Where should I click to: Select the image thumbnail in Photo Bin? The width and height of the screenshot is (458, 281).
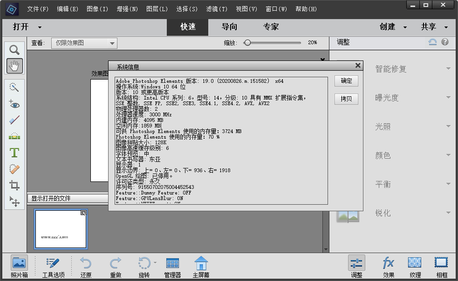point(61,228)
